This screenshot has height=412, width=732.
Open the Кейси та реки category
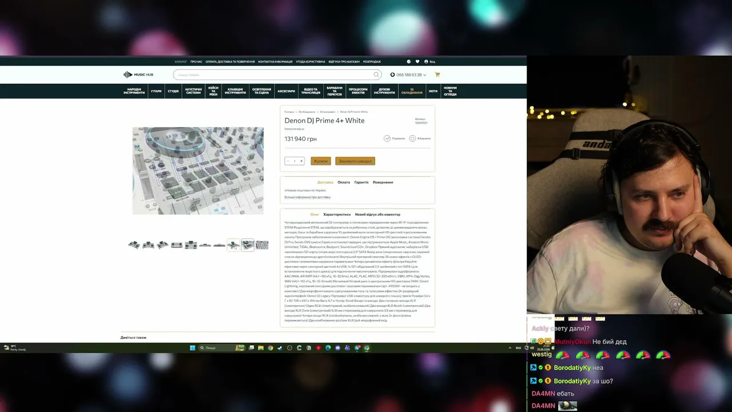(x=213, y=91)
